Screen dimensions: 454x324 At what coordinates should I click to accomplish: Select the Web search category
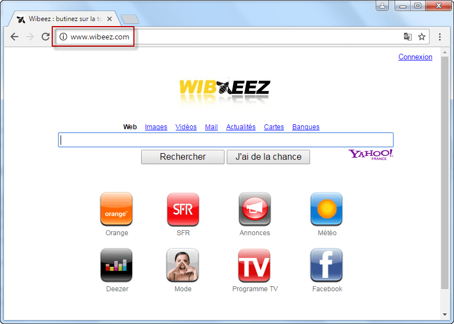pos(130,127)
